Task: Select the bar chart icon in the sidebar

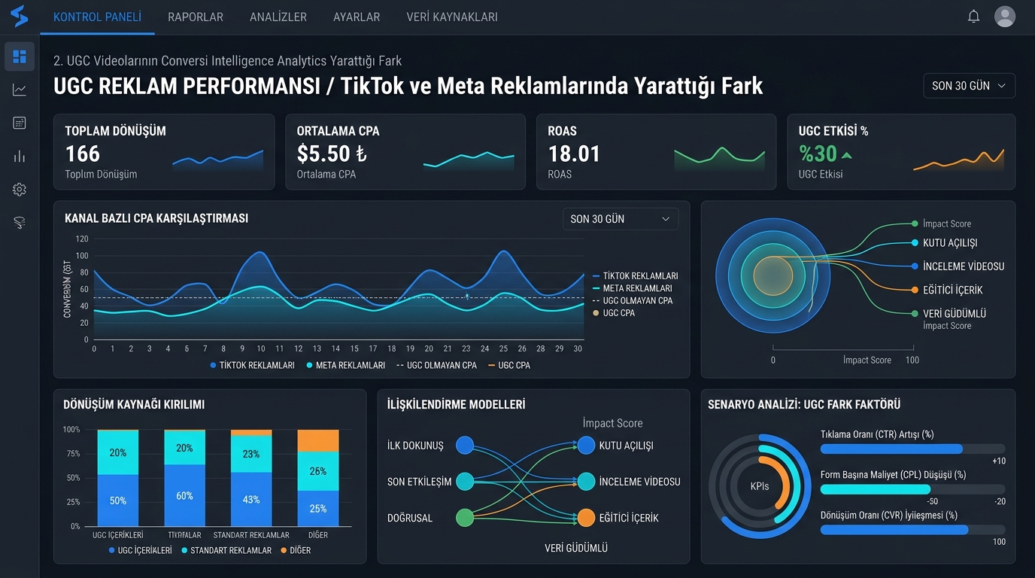Action: click(x=20, y=157)
